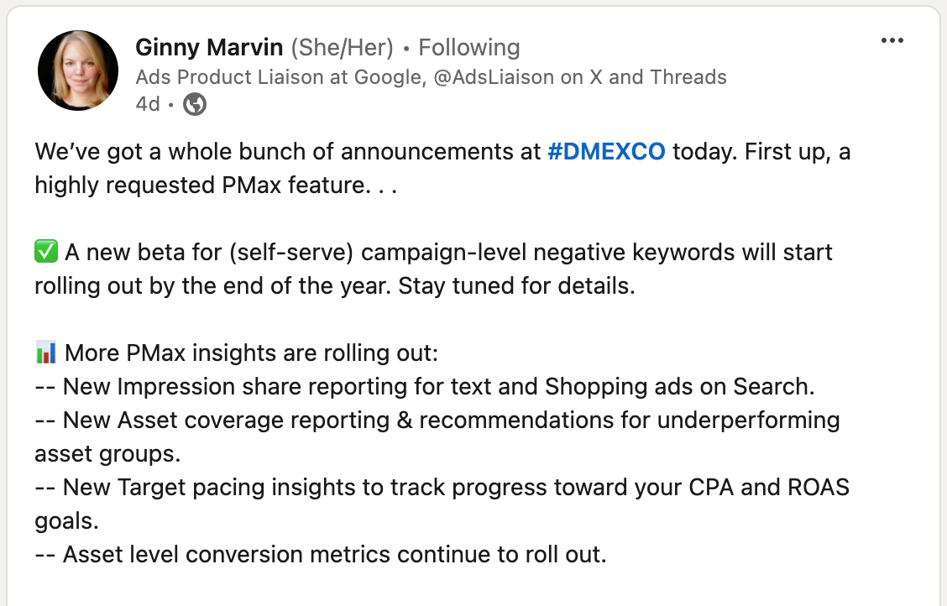
Task: Click the green check mark emoji
Action: coord(46,252)
